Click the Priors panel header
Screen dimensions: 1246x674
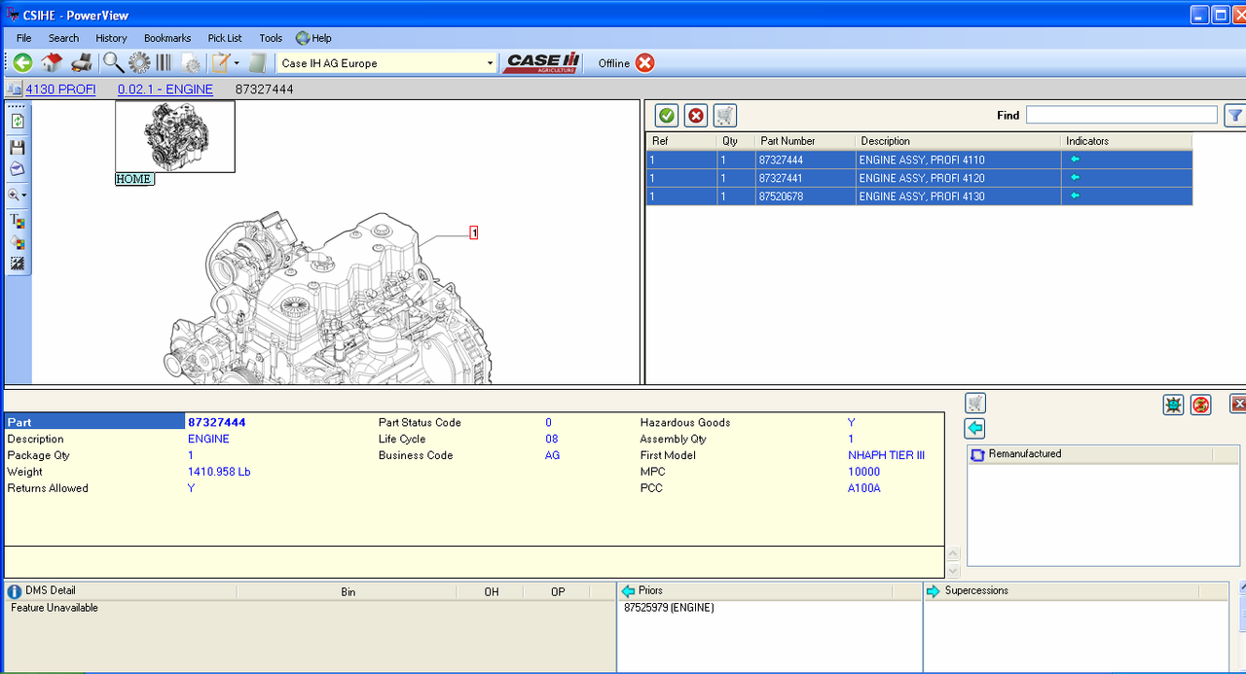click(769, 590)
